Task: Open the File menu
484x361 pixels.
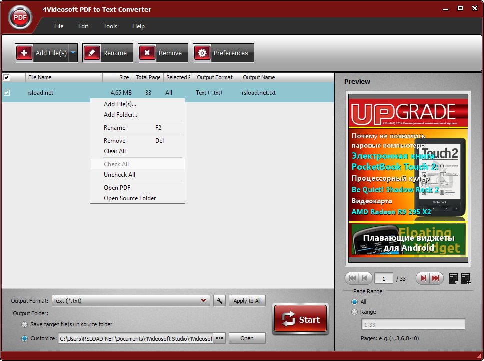Action: coord(59,26)
